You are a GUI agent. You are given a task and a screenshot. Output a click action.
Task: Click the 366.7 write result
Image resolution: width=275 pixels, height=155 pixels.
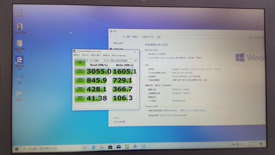pos(125,89)
